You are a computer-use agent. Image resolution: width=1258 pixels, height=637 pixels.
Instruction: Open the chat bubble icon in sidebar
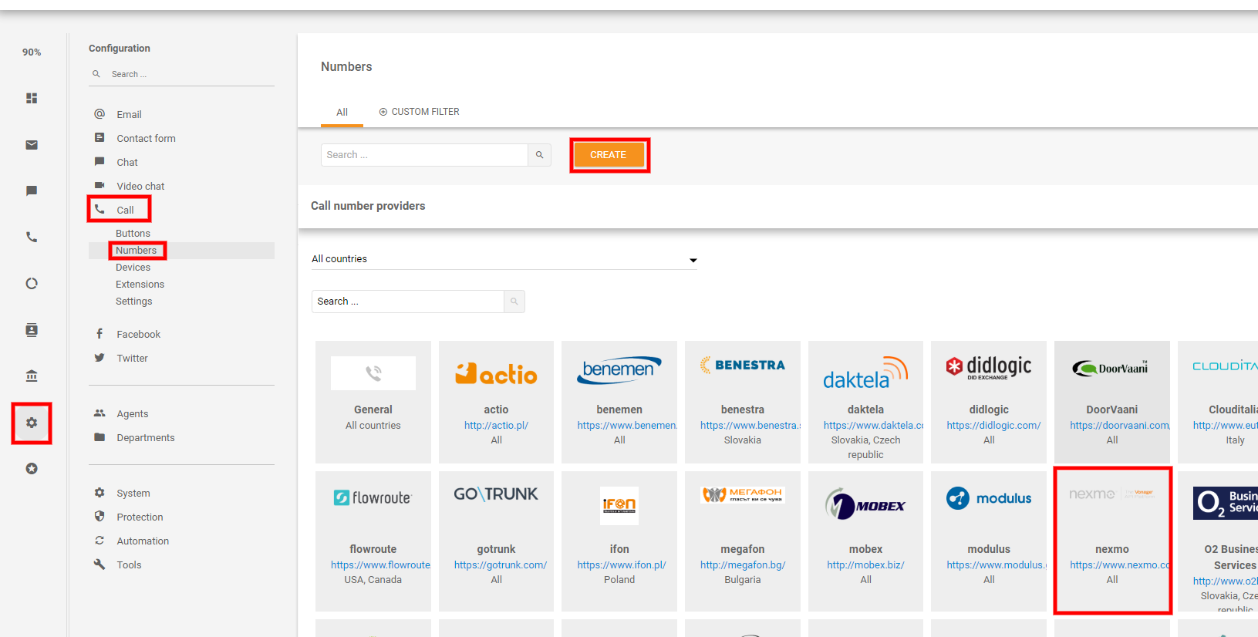click(32, 190)
